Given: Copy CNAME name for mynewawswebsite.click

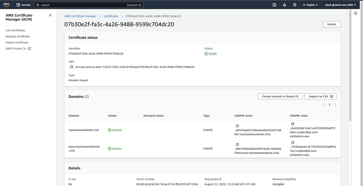Looking at the screenshot, I should coord(237,126).
